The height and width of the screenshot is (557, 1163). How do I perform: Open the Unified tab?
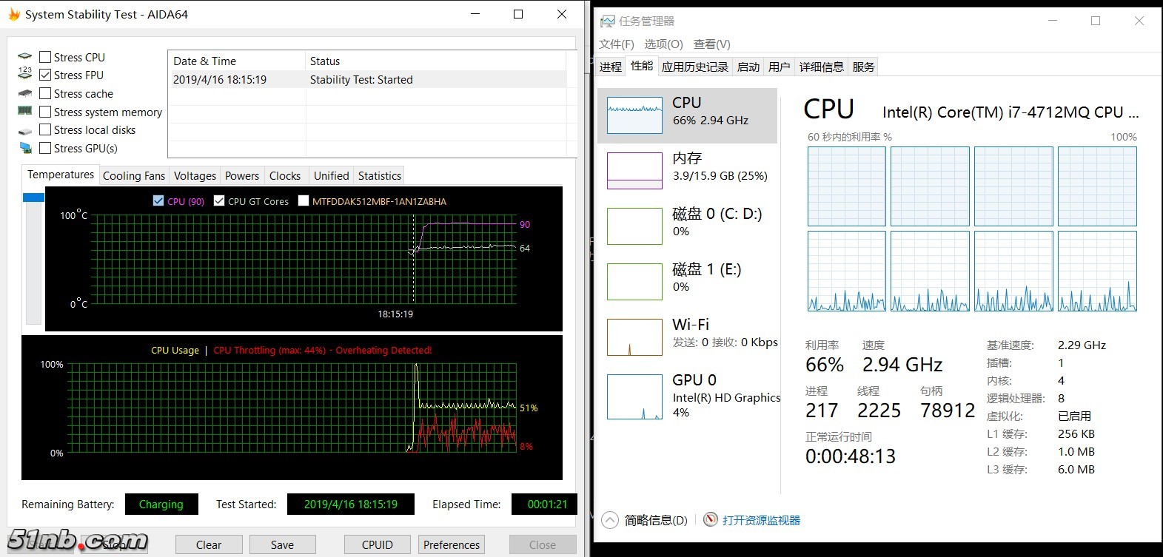coord(331,176)
